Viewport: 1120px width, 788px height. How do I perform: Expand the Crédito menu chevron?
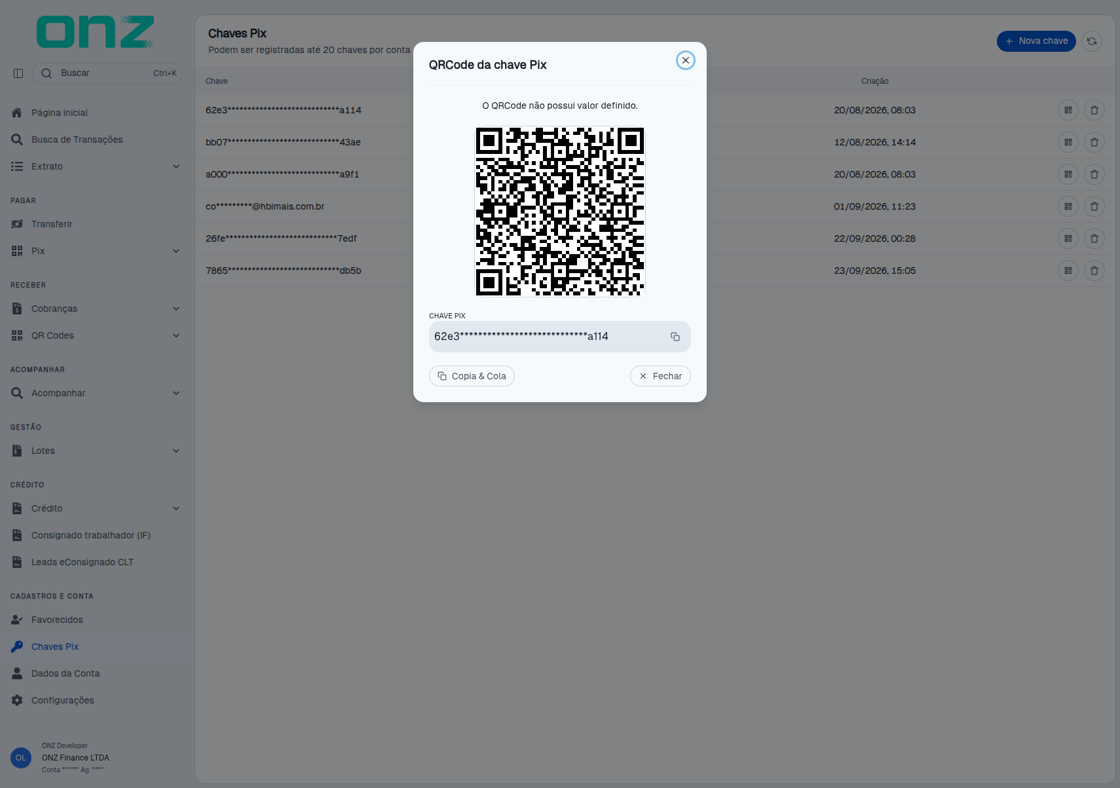coord(176,508)
